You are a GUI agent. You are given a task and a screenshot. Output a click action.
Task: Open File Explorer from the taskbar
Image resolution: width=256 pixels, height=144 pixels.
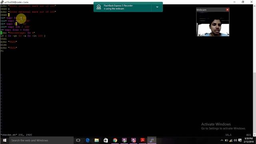tap(97, 140)
